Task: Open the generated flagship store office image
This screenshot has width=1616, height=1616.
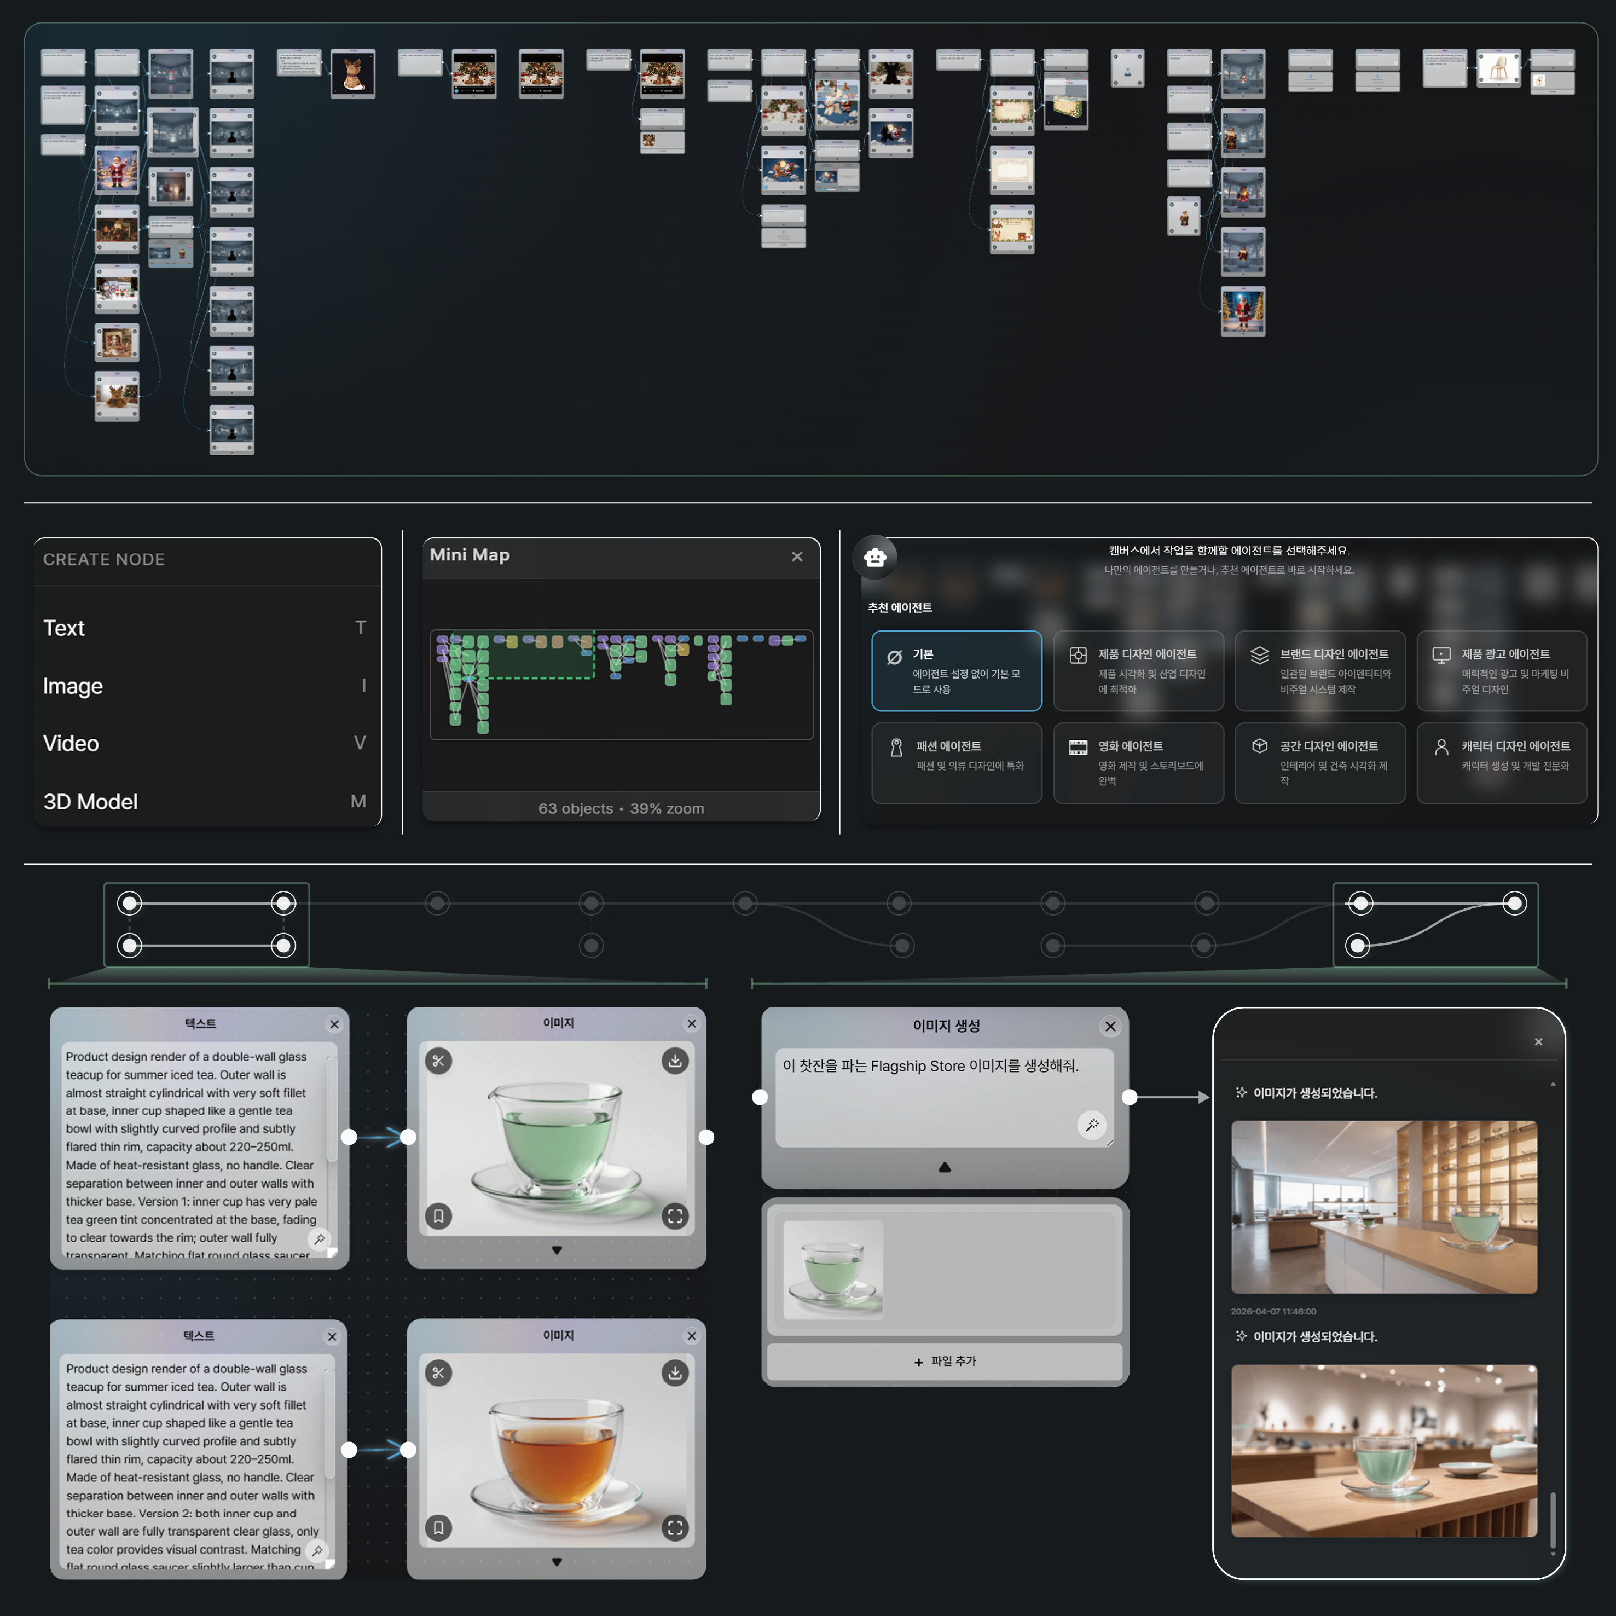Action: click(1383, 1206)
